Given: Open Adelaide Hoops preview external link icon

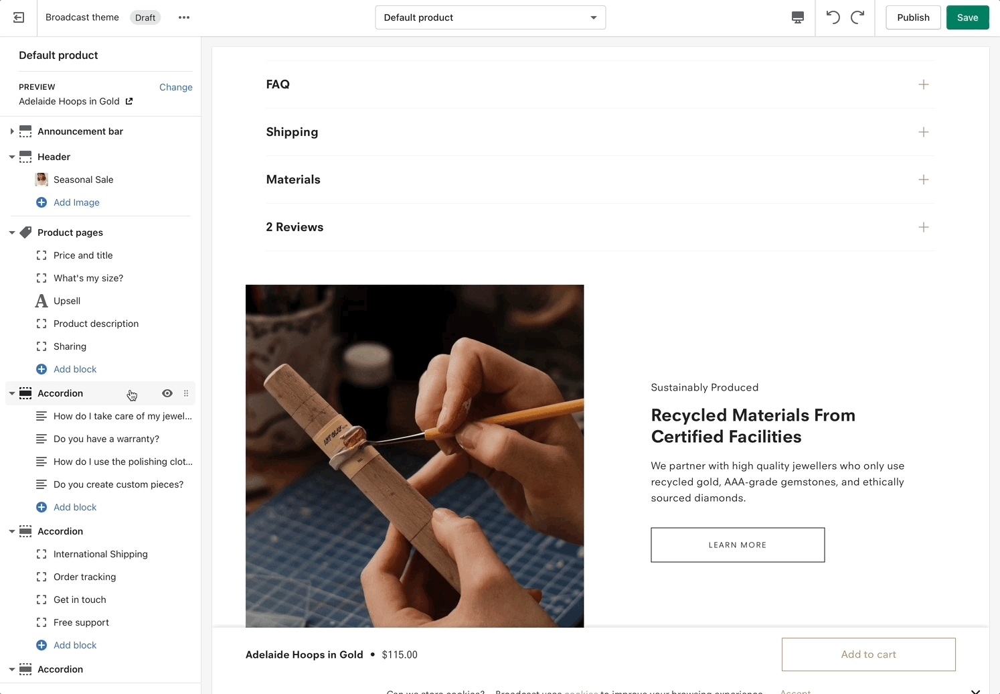Looking at the screenshot, I should (129, 101).
